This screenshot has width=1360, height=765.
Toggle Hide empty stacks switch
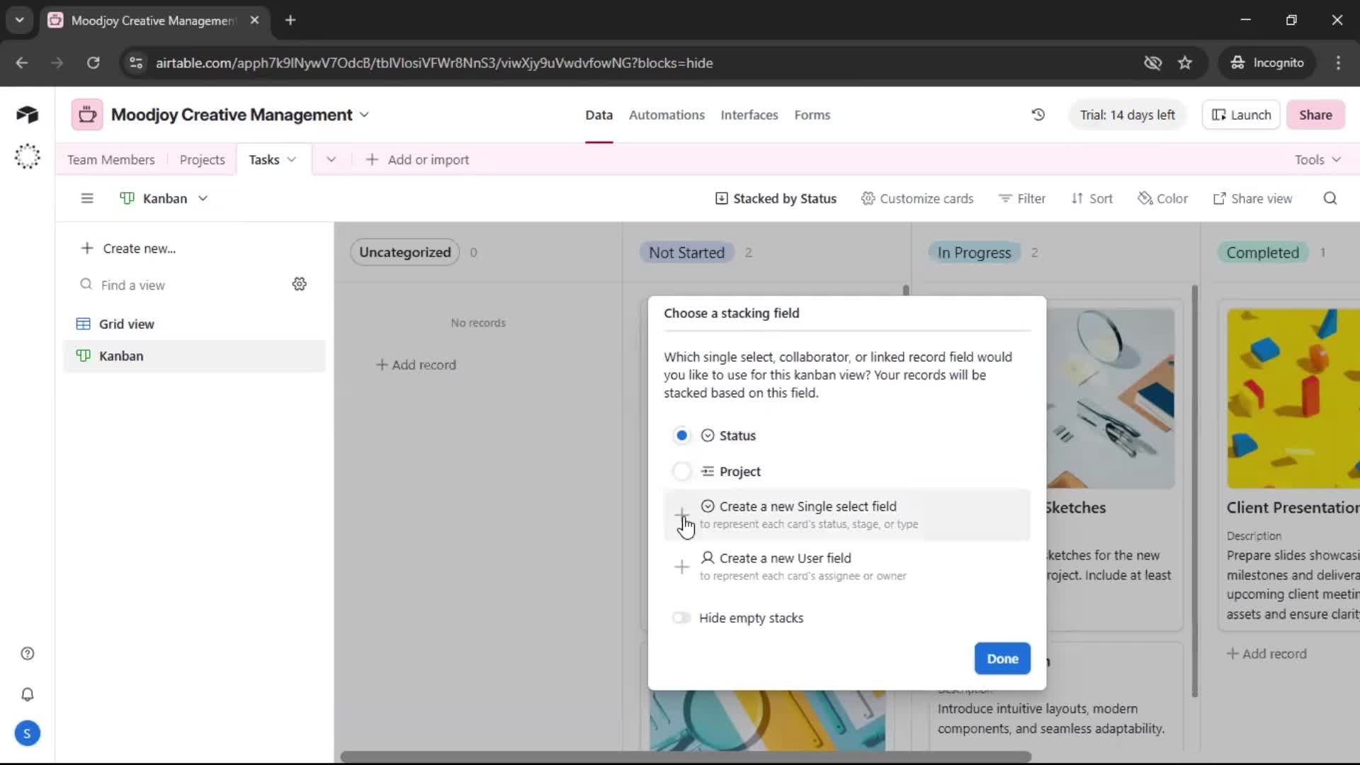(x=681, y=618)
